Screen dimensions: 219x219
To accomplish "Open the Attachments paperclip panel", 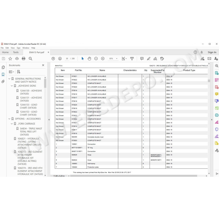I will (x=3, y=81).
